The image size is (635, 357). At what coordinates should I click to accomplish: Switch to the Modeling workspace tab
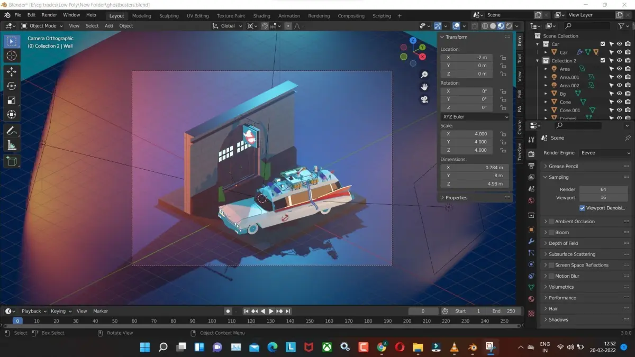coord(141,16)
